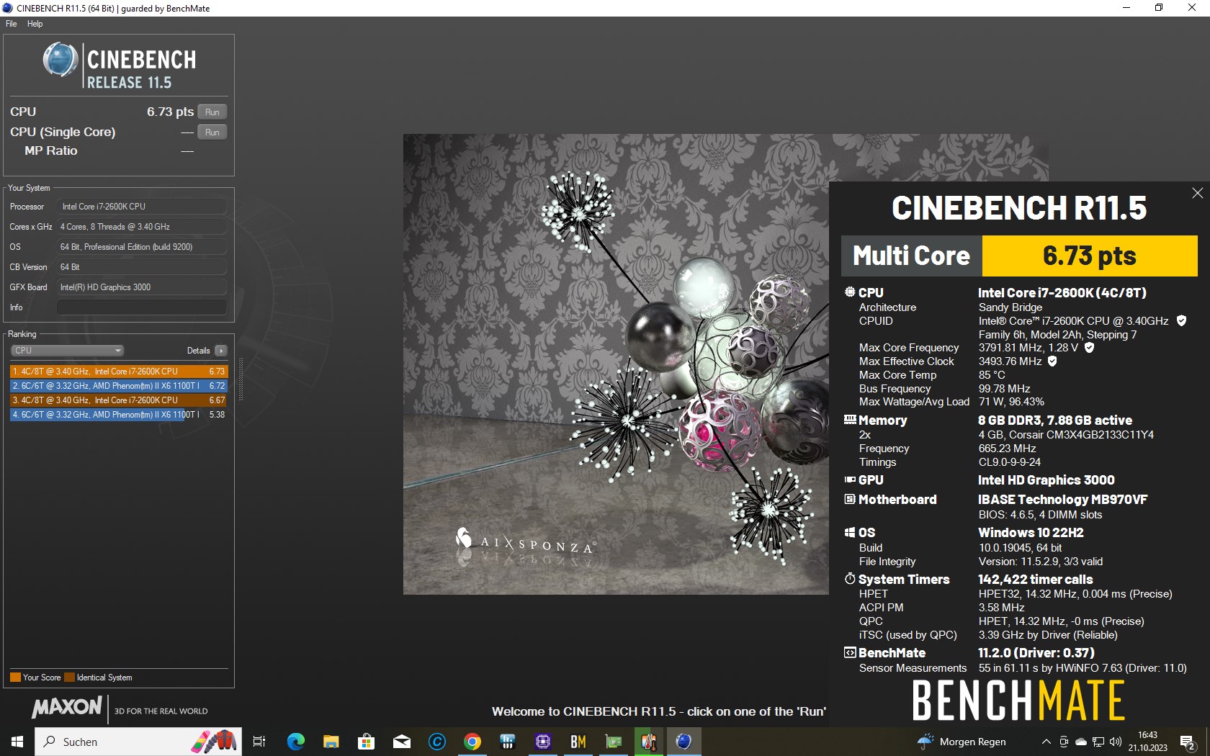
Task: Click the ranking Details arrow button
Action: pos(220,351)
